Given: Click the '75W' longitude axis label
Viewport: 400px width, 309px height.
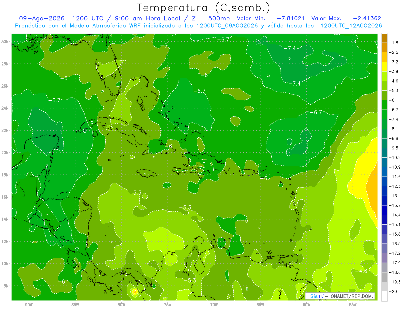Looking at the screenshot, I should click(x=168, y=305).
